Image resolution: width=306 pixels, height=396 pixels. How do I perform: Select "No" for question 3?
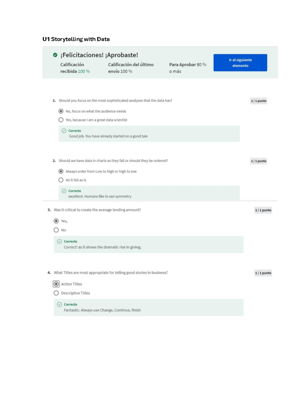[x=56, y=230]
